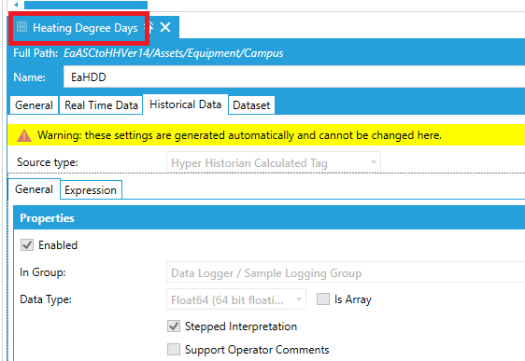Open the Source type dropdown
Viewport: 525px width, 361px height.
(x=274, y=163)
